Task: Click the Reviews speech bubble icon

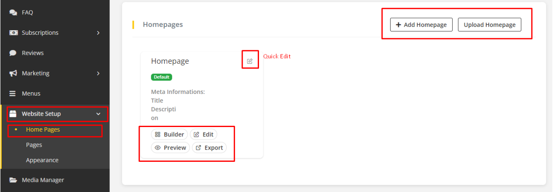Action: (13, 53)
